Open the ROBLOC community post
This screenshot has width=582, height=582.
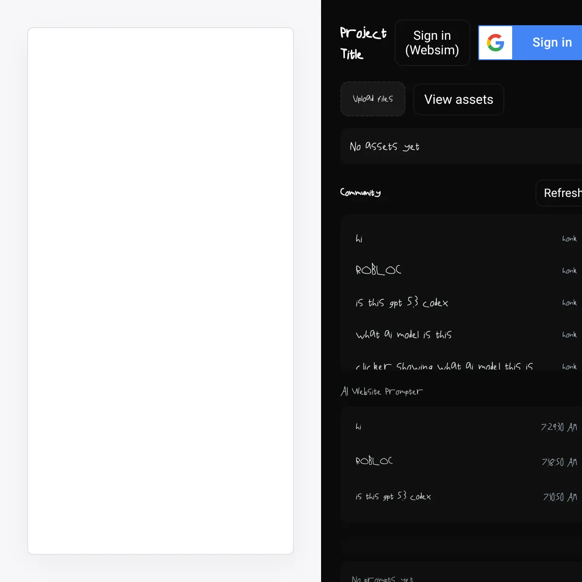[x=378, y=270]
